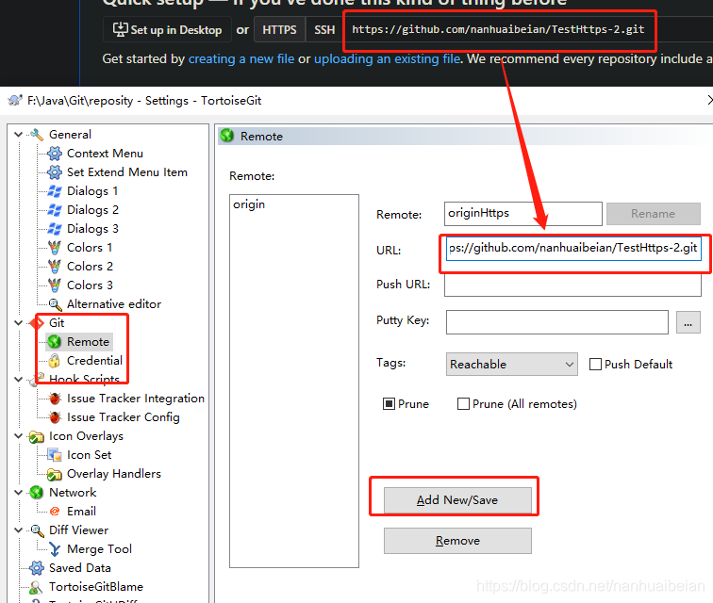Follow the 'uploading an existing file' link
Viewport: 713px width, 603px height.
(388, 59)
